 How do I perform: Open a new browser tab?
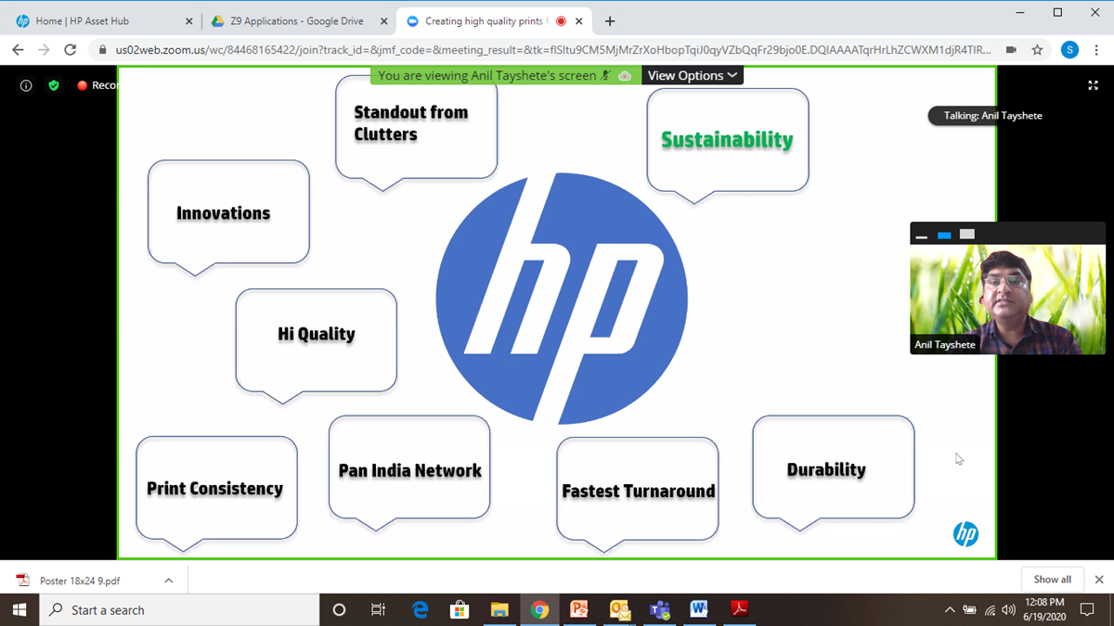click(x=610, y=21)
